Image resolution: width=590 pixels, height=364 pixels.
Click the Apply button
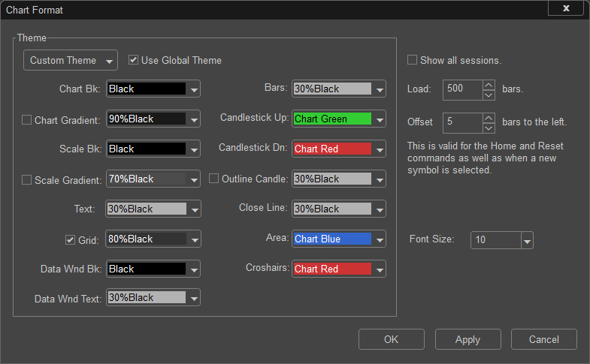pos(467,339)
